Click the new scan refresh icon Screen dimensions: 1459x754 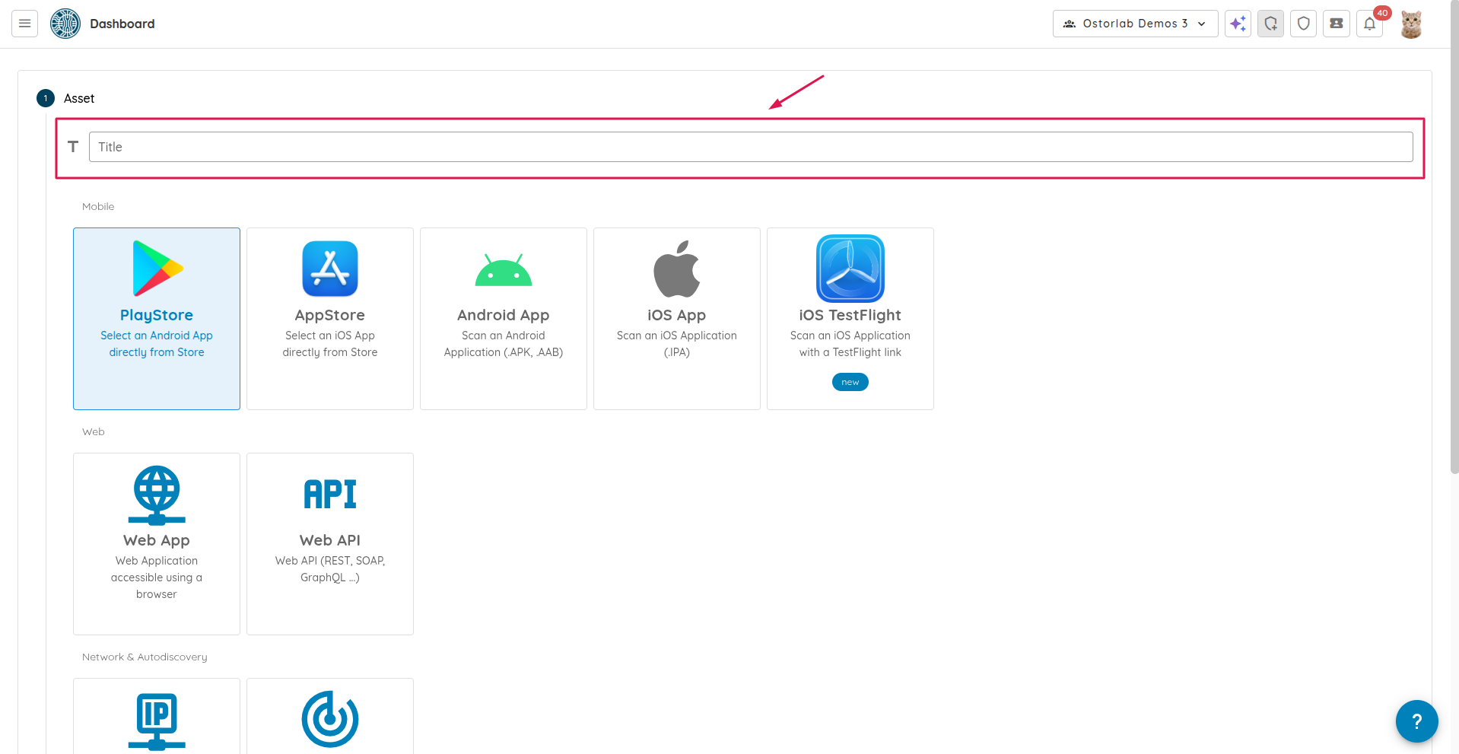(x=1270, y=24)
